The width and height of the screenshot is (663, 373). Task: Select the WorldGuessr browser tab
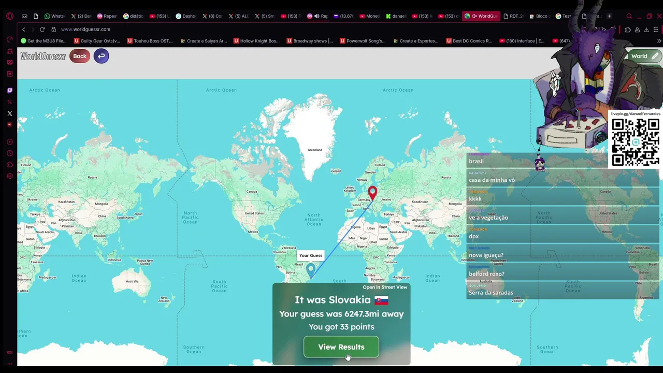[x=481, y=16]
